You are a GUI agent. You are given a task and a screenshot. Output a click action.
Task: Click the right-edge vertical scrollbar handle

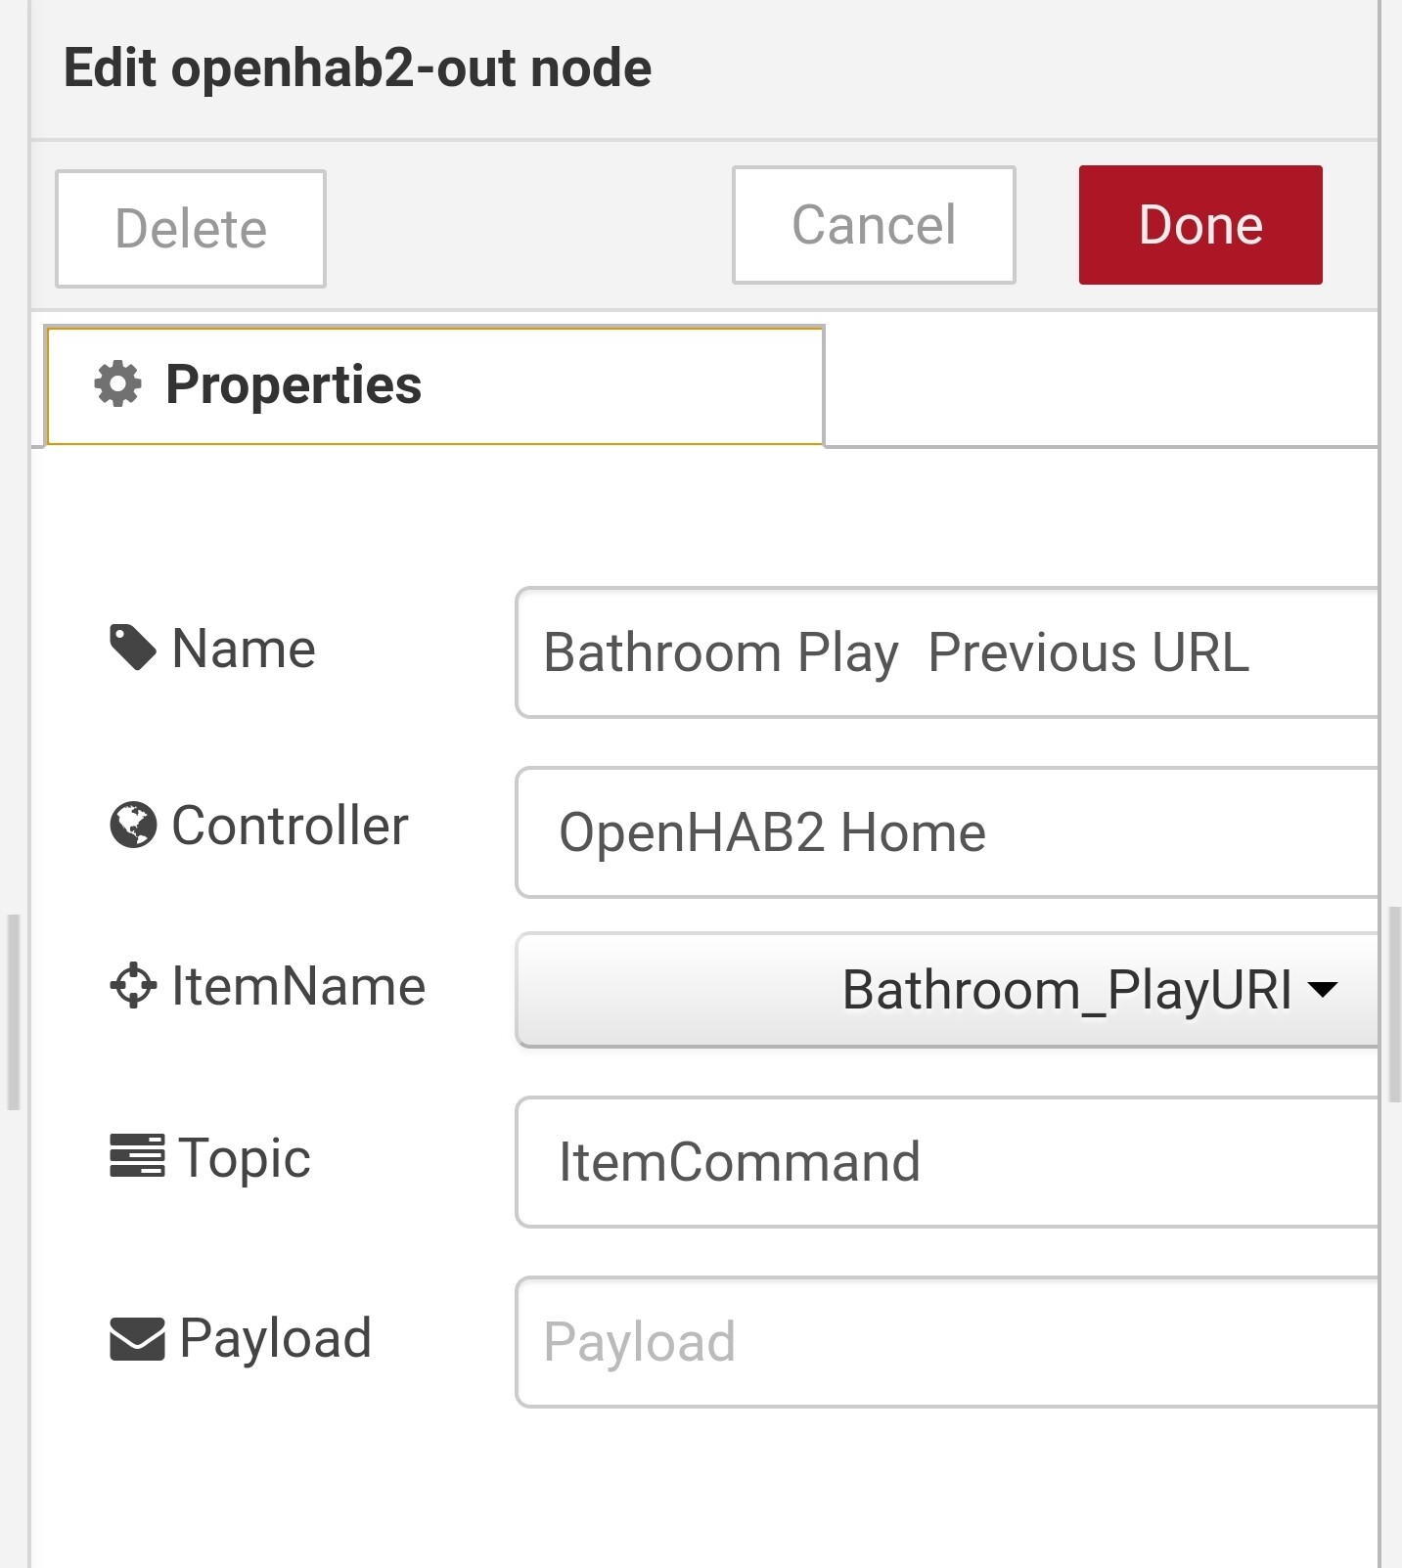[1394, 1004]
